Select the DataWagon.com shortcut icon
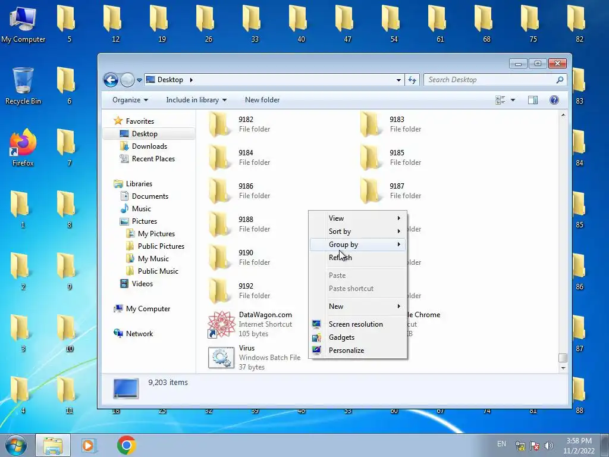 [221, 324]
